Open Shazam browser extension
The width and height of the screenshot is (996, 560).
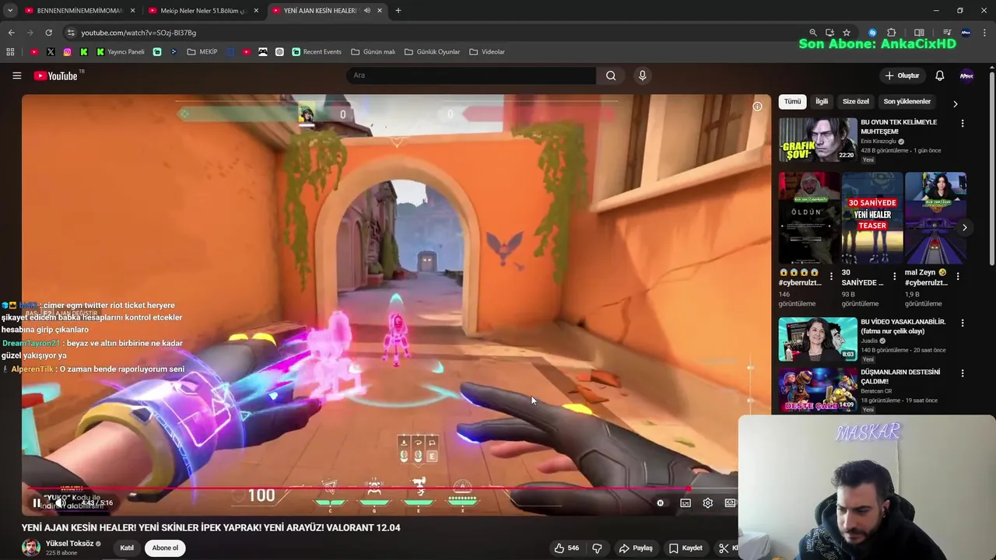(872, 33)
